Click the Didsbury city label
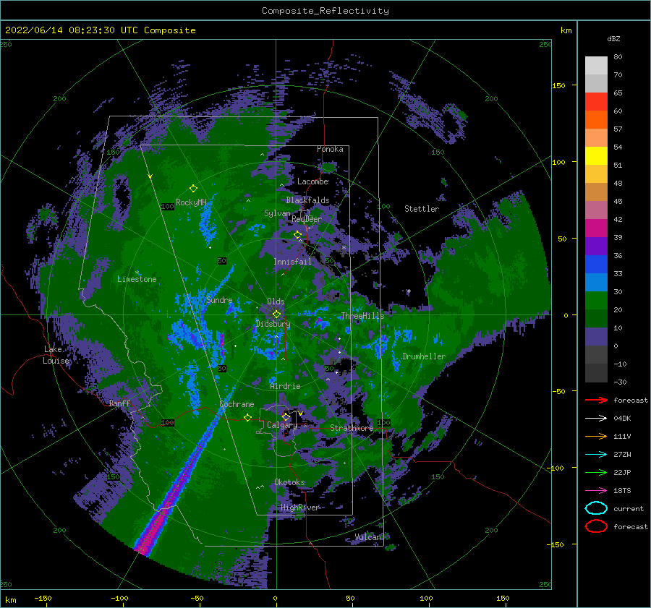 [x=273, y=324]
